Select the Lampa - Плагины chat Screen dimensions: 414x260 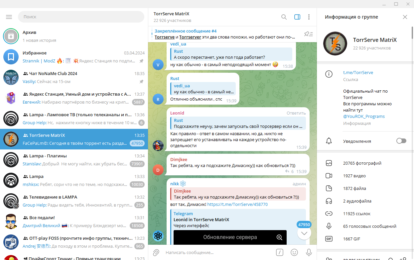pos(74,160)
